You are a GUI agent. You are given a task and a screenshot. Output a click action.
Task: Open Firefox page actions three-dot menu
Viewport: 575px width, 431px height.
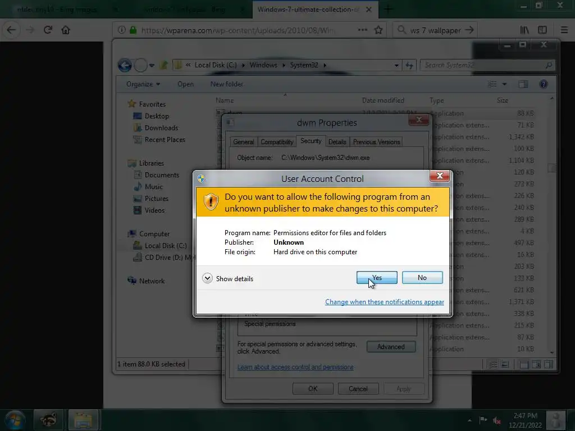362,30
